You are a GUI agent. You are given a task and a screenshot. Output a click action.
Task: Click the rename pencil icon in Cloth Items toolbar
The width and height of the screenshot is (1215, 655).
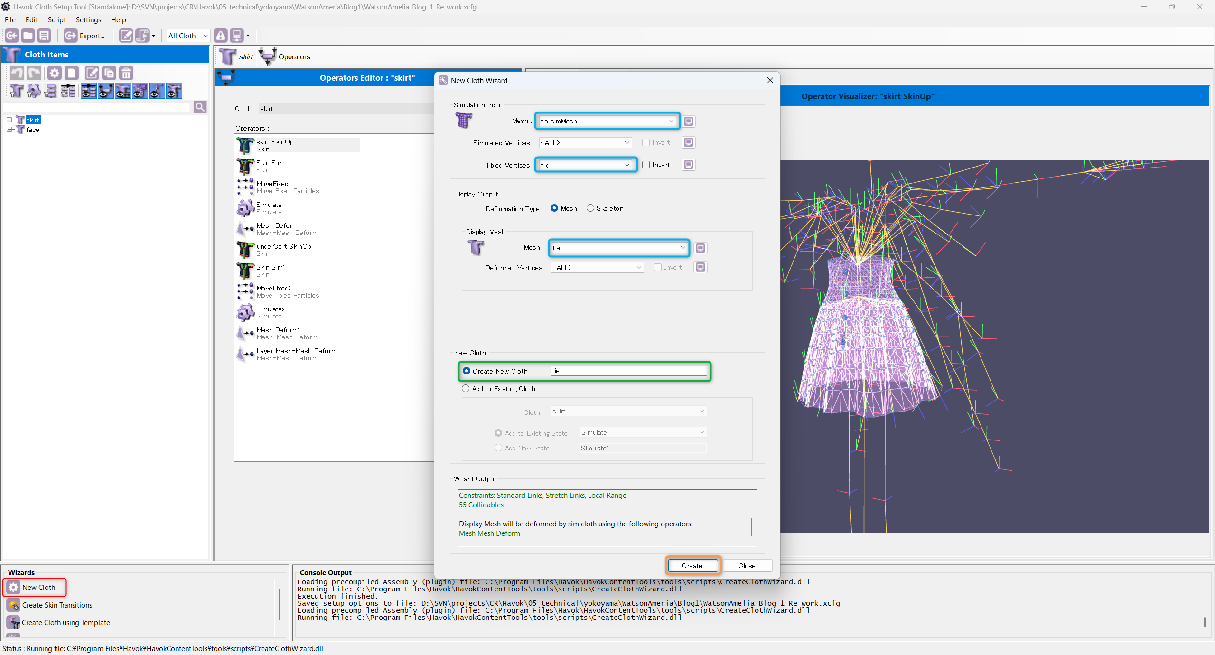click(x=92, y=73)
